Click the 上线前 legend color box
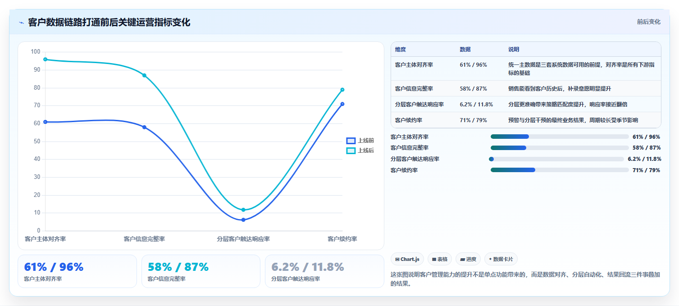The image size is (679, 306). tap(351, 141)
